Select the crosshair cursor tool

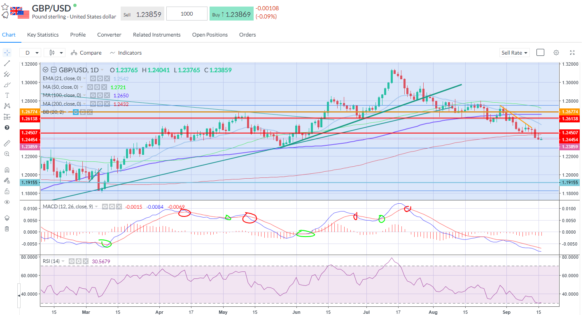point(7,53)
